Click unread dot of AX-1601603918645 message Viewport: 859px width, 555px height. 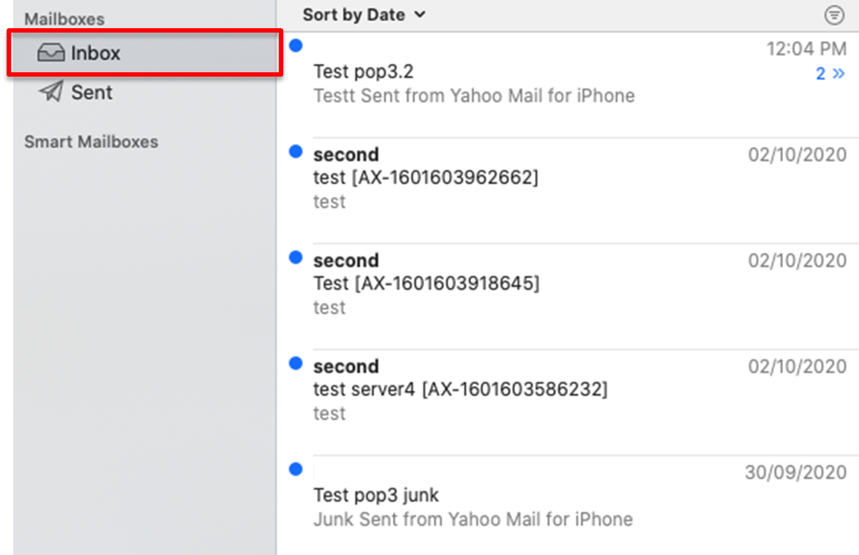click(296, 257)
